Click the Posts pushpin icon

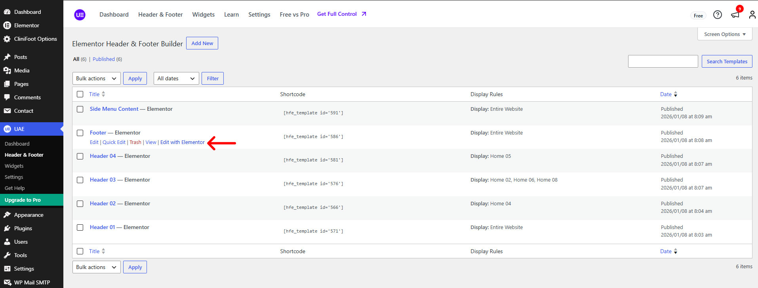point(7,57)
